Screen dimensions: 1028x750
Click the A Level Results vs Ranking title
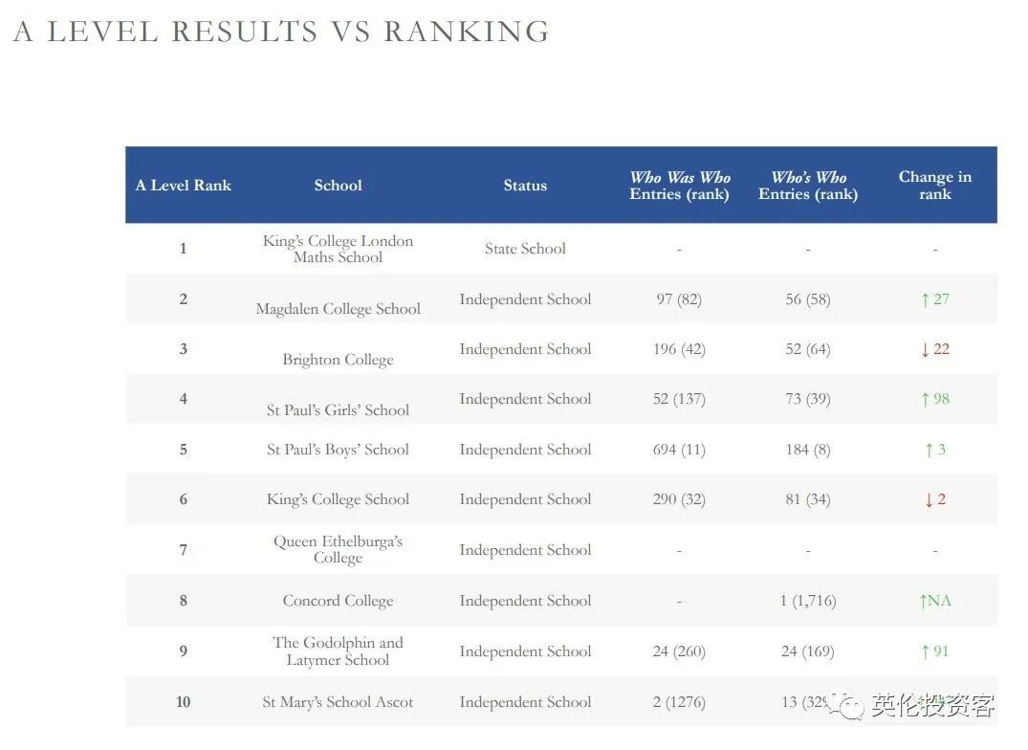click(x=281, y=32)
